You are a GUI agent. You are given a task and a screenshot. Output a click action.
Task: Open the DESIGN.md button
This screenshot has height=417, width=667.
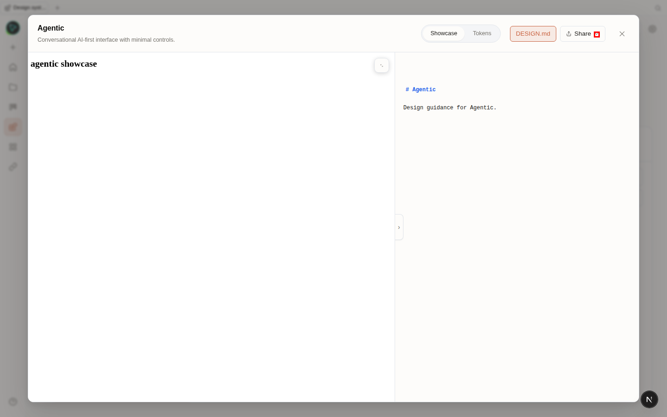(x=533, y=34)
